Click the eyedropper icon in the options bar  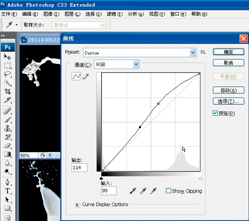[9, 25]
